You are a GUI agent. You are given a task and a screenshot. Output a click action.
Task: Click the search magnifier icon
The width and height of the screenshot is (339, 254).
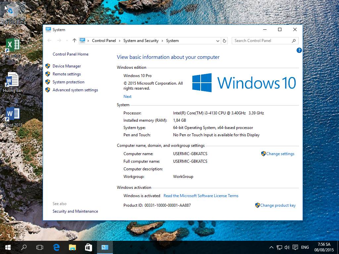[294, 41]
